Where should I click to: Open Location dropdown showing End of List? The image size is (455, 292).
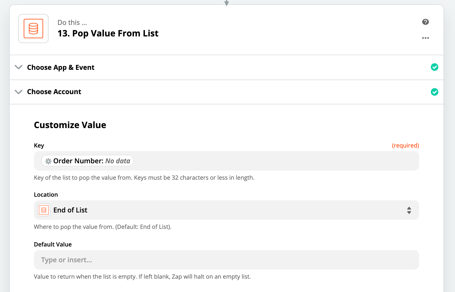pos(226,210)
